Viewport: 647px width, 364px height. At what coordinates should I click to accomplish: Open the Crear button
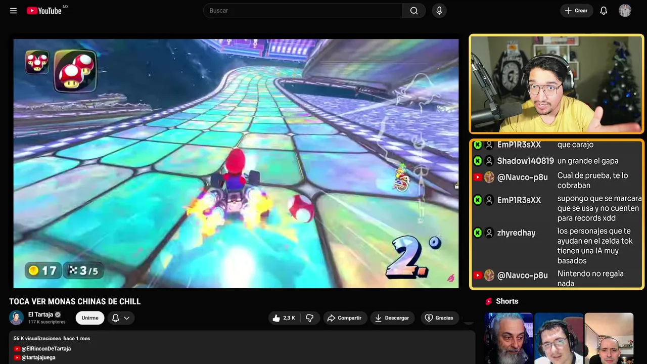(576, 11)
